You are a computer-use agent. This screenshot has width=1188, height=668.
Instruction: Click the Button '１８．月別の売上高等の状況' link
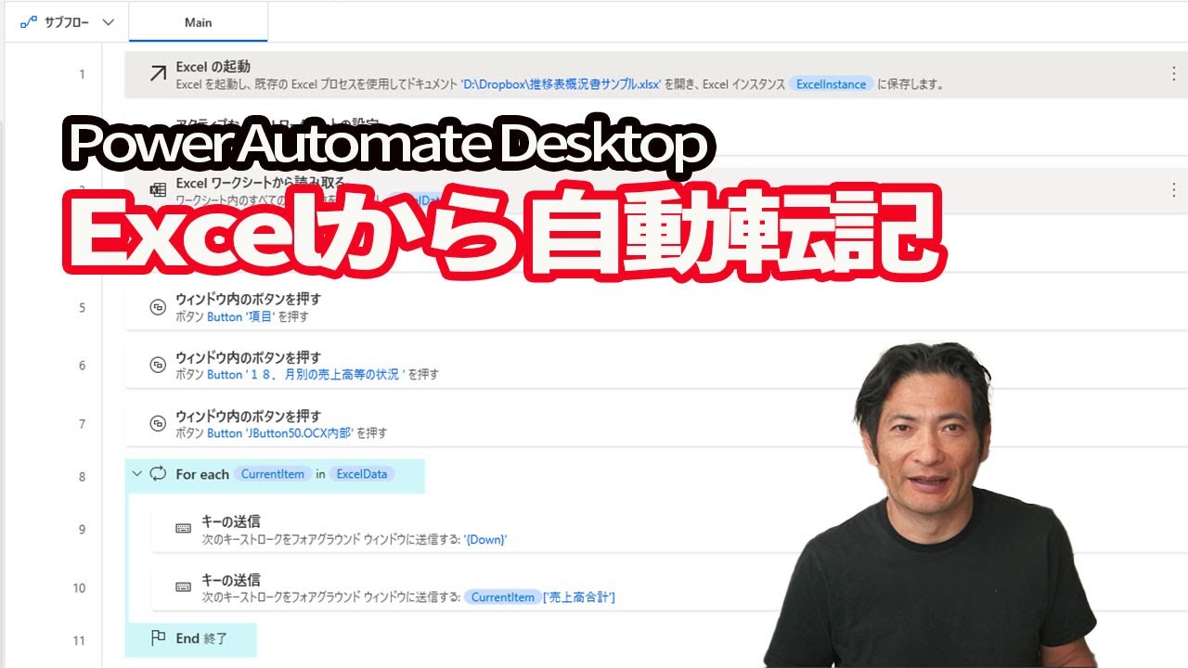click(306, 375)
